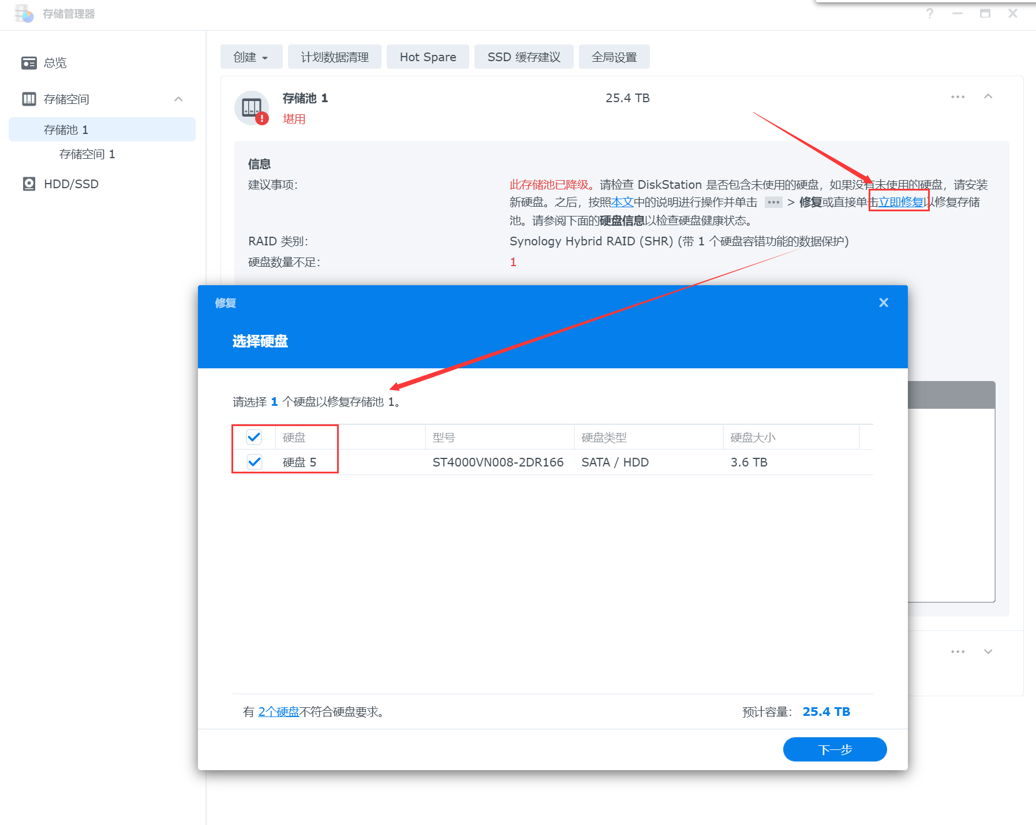Uncheck the 硬盘 5 checkbox

254,462
